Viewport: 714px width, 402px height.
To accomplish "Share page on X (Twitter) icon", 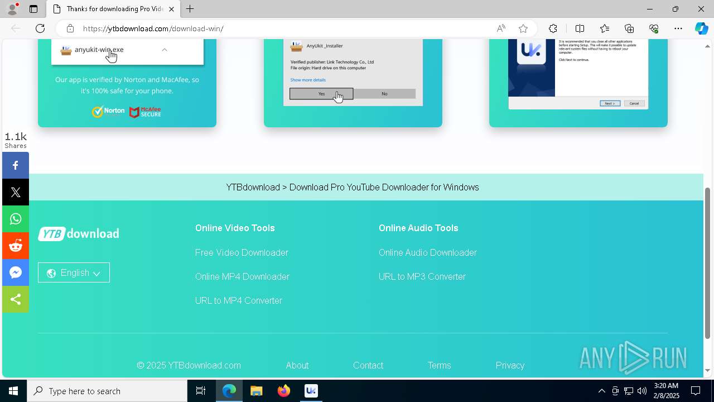I will pos(16,192).
